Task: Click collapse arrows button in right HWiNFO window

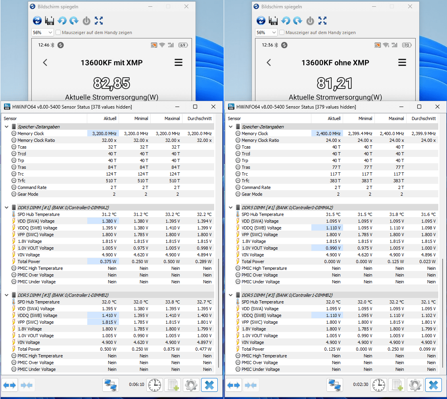Action: pos(251,385)
